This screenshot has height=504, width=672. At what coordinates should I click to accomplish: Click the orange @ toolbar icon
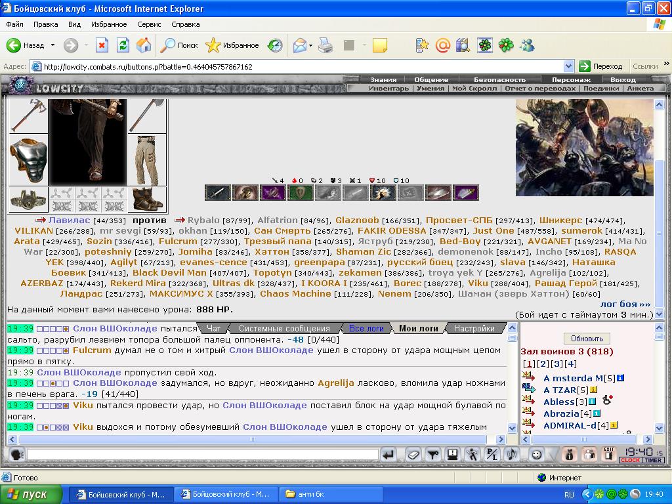443,45
